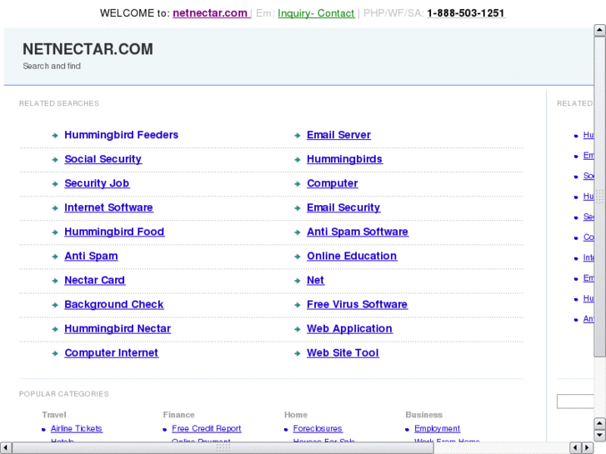Open the Hummingbird Feeders link
606x454 pixels.
tap(121, 135)
